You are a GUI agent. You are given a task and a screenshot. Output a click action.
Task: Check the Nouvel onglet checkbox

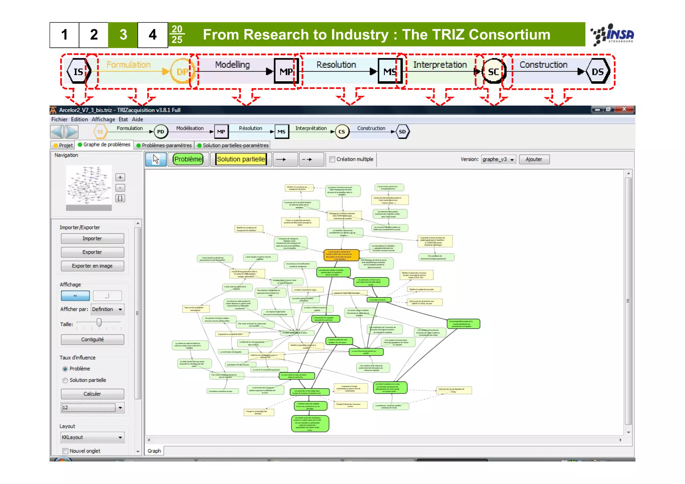click(x=66, y=451)
